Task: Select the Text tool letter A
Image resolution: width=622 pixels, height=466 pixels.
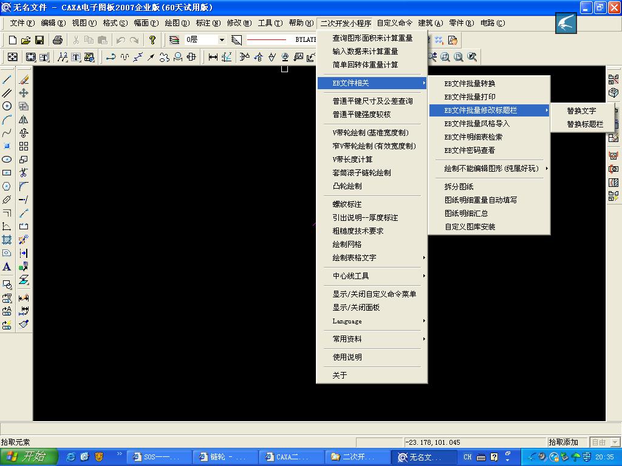Action: pyautogui.click(x=7, y=267)
